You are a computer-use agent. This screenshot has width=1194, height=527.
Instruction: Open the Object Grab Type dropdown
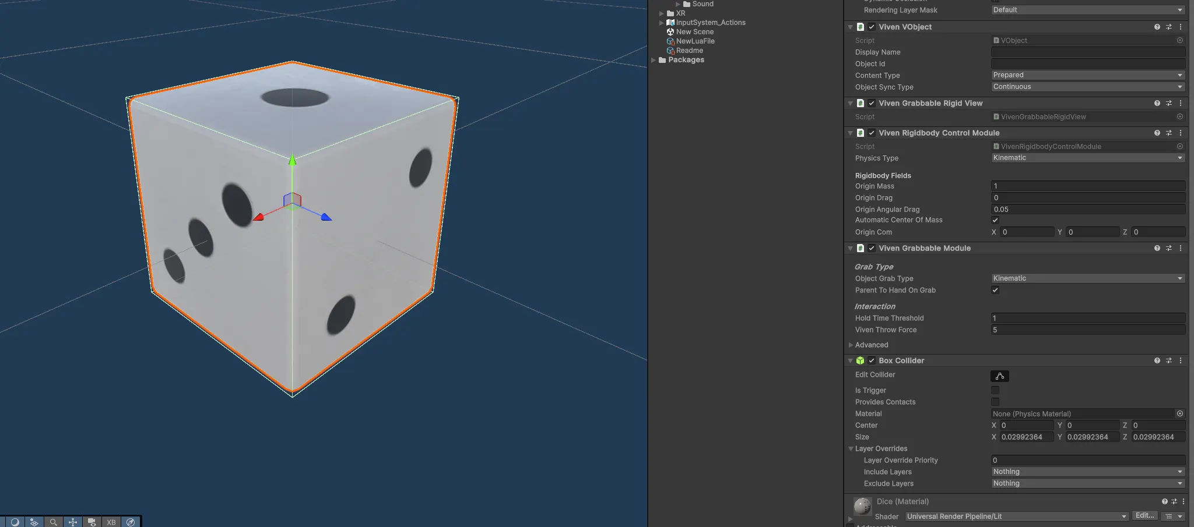pyautogui.click(x=1088, y=278)
